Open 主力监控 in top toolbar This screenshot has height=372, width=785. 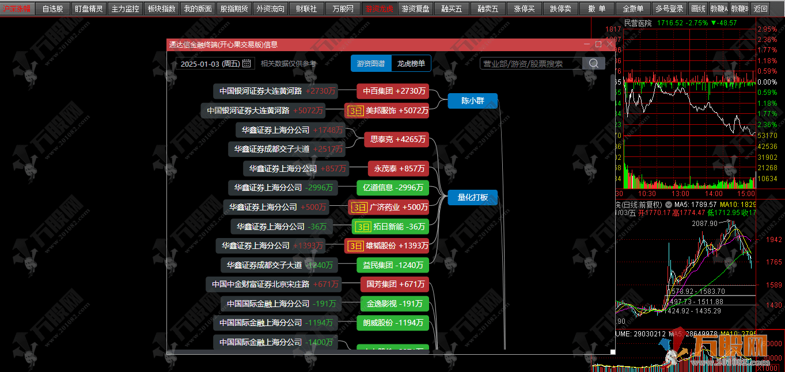tap(125, 9)
